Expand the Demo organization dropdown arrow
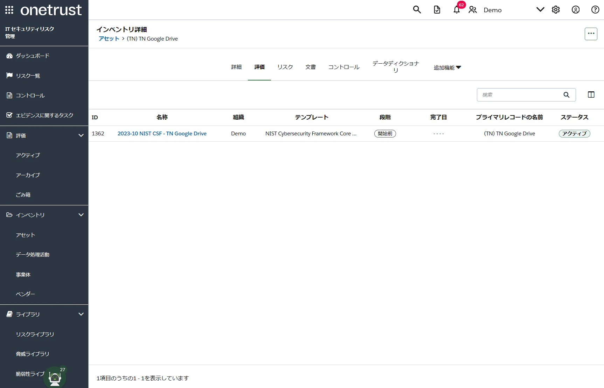 [540, 9]
